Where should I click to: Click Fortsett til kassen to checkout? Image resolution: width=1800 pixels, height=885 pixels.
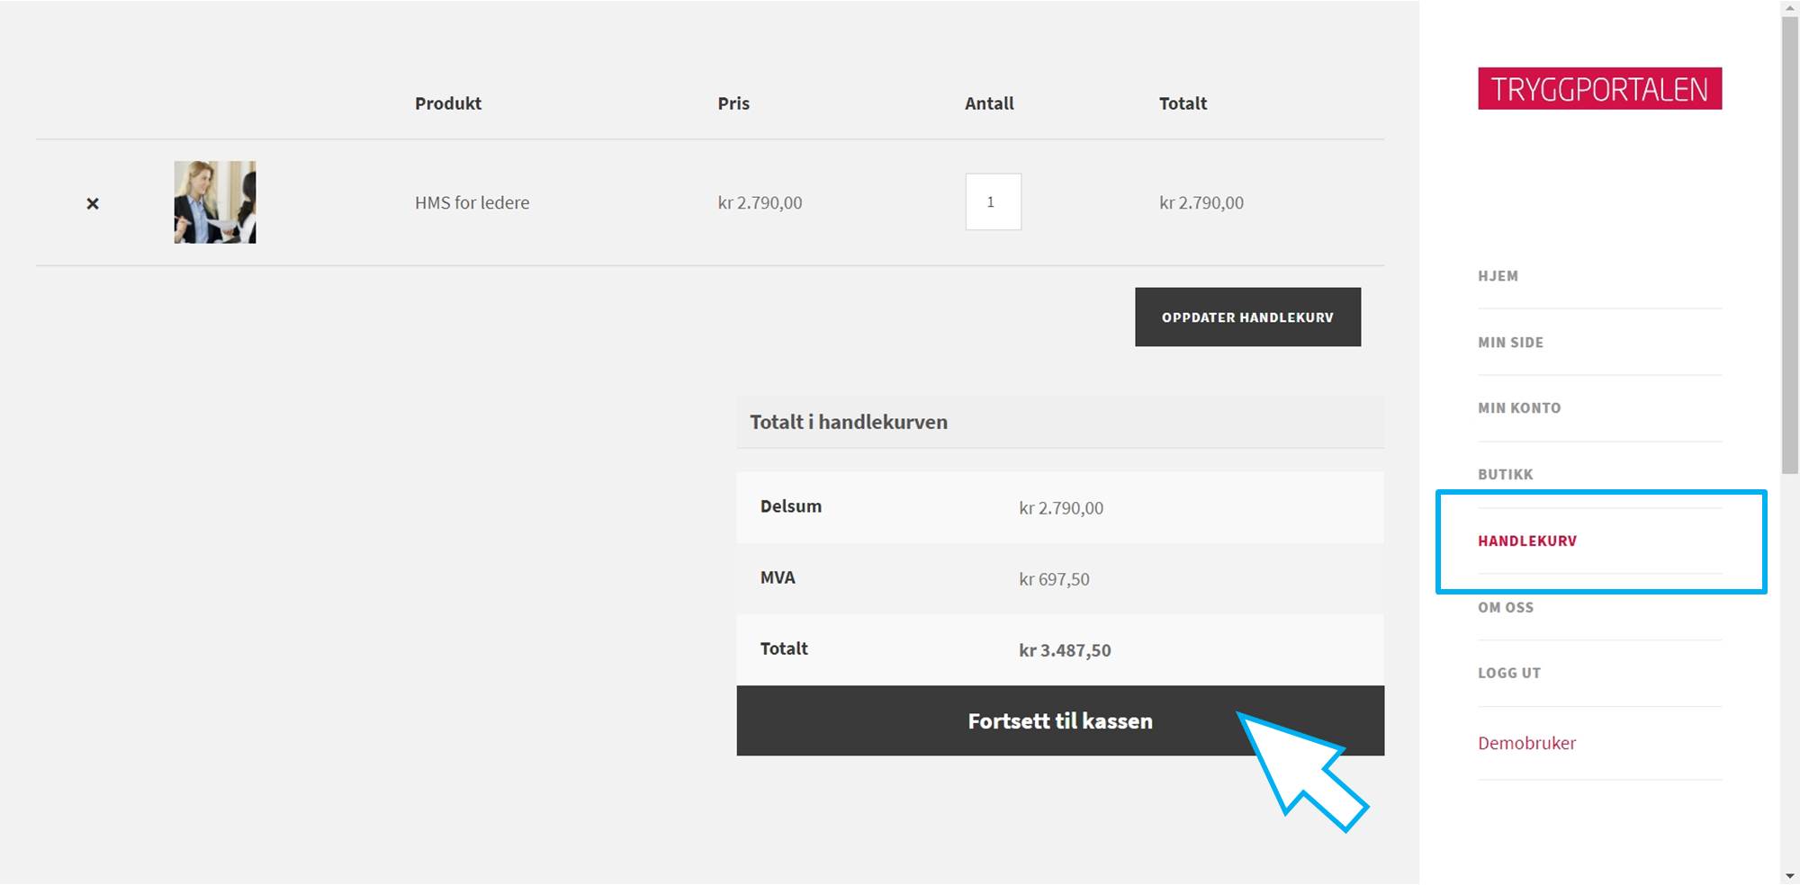pyautogui.click(x=1059, y=721)
